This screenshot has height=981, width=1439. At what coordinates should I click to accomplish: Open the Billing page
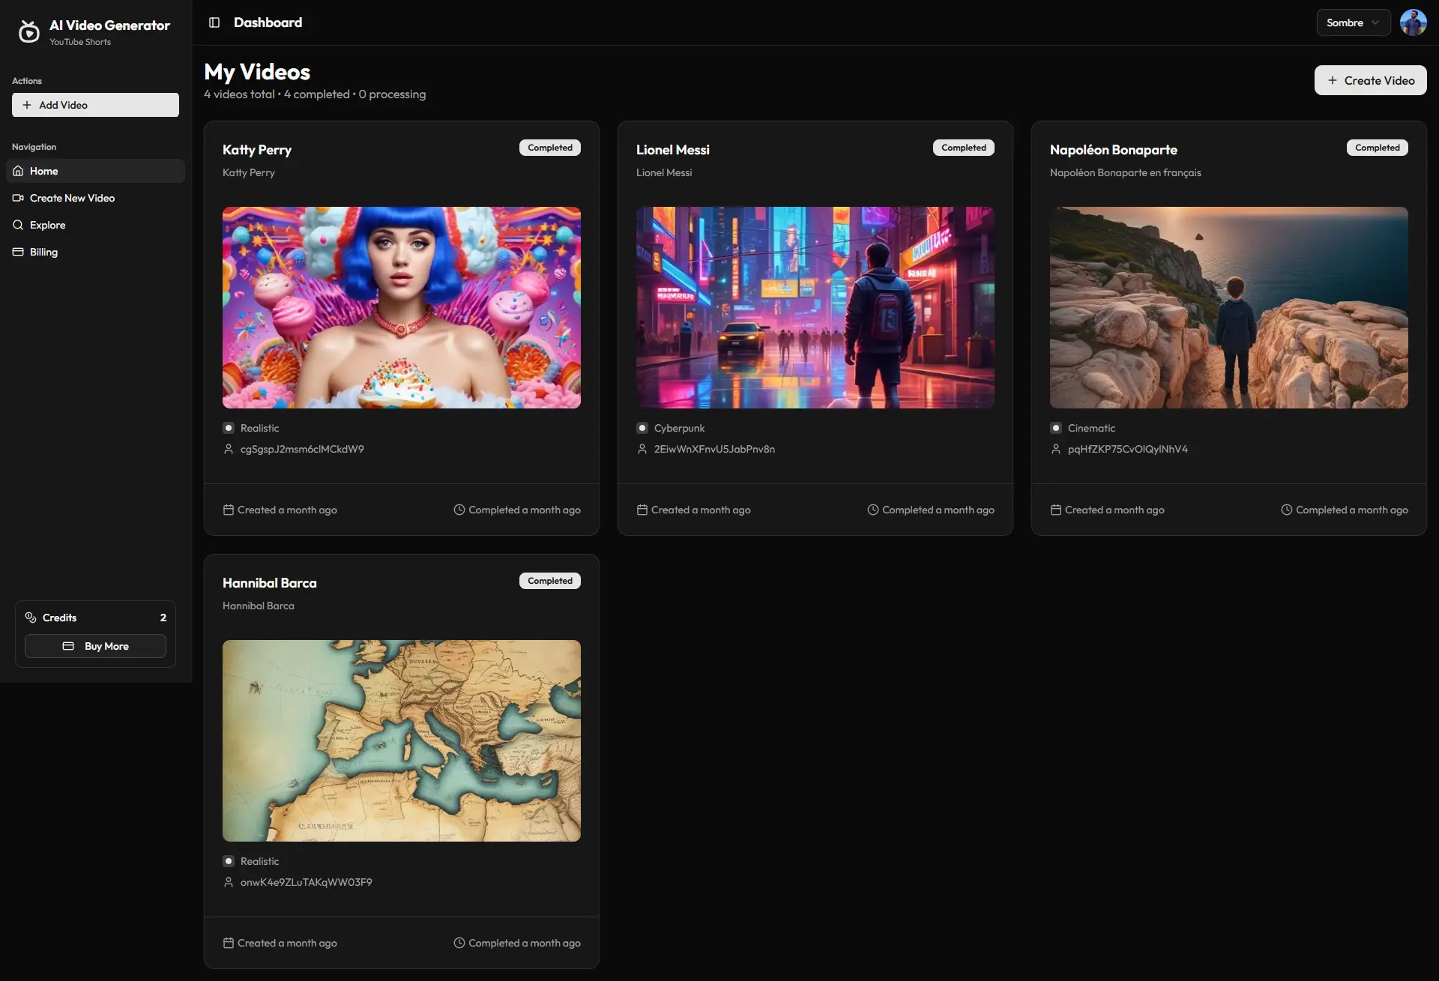tap(95, 252)
